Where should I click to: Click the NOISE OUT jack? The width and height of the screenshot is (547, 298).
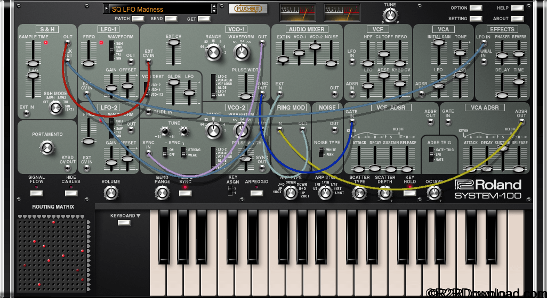(x=335, y=130)
